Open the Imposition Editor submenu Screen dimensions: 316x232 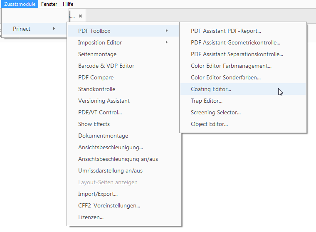pos(123,42)
